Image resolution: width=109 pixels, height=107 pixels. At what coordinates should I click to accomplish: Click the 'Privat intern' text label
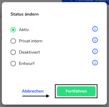pos(31,41)
